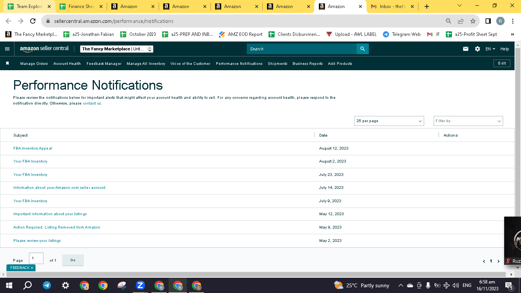The width and height of the screenshot is (521, 293).
Task: Launch Zoom from the taskbar
Action: pos(140,285)
